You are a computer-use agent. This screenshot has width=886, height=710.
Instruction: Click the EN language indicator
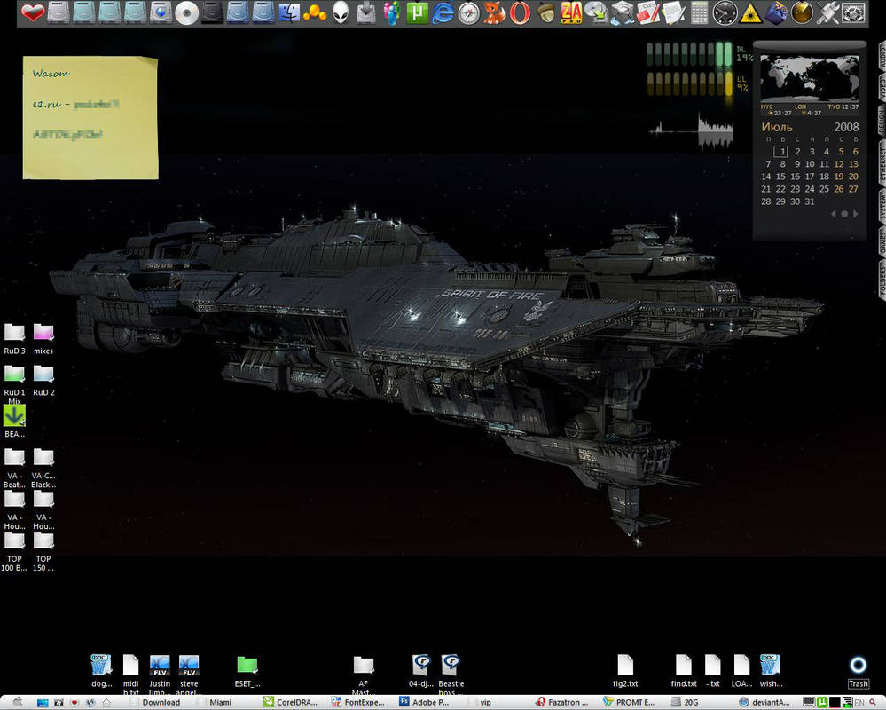[859, 703]
